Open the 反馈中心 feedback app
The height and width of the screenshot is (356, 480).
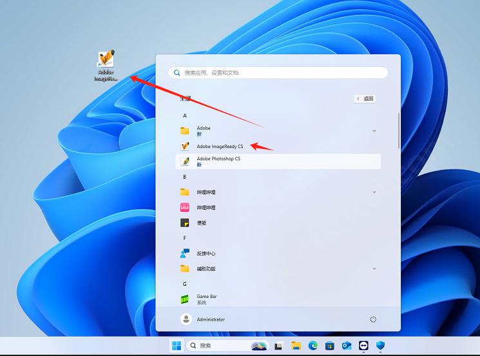pos(278,253)
